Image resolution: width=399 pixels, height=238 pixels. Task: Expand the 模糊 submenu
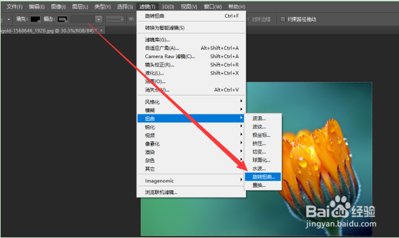pyautogui.click(x=192, y=110)
